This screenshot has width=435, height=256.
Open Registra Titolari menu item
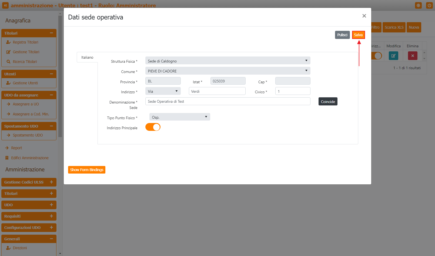25,42
